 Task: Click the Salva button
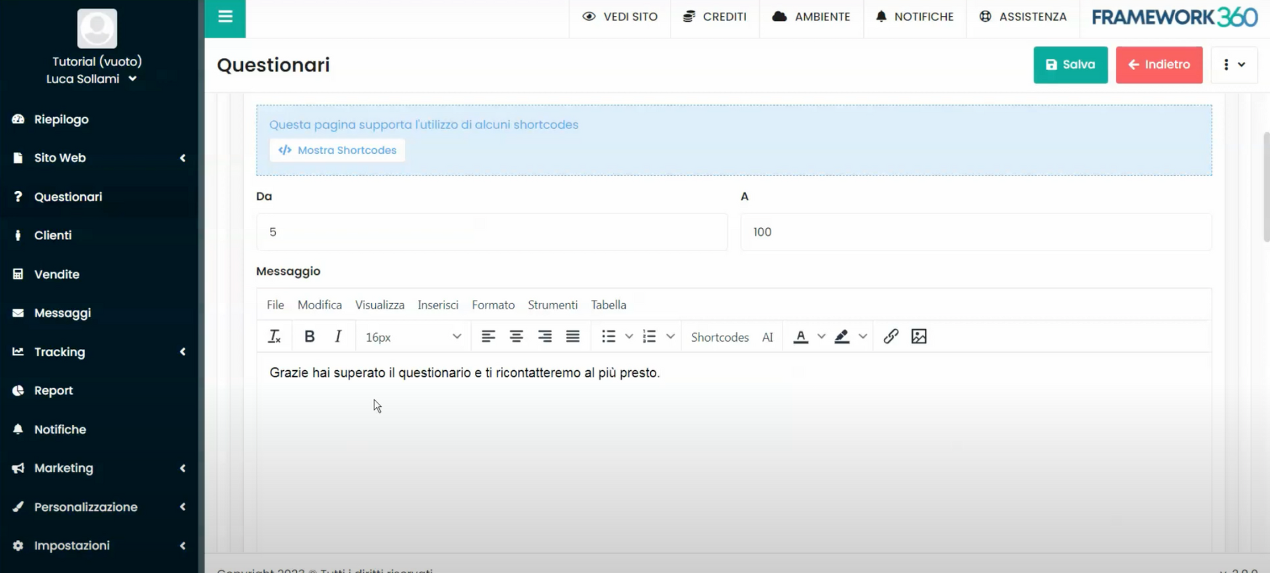tap(1070, 65)
